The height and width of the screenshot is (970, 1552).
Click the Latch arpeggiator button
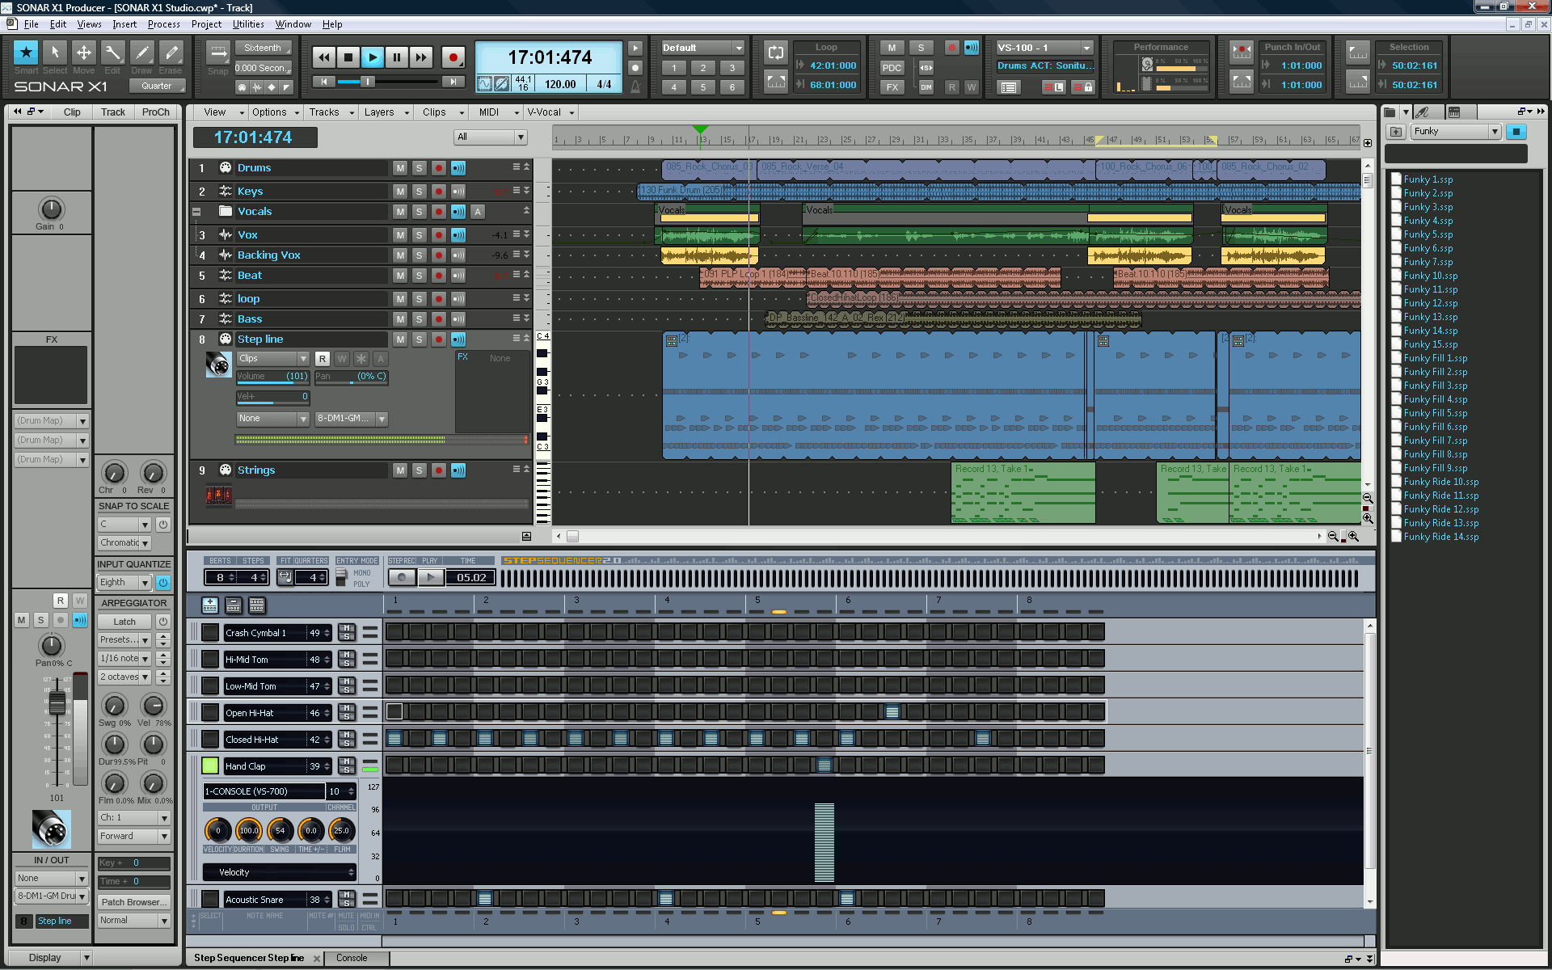point(124,622)
